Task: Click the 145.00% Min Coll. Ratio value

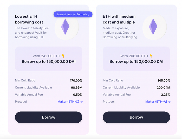Action: 164,80
